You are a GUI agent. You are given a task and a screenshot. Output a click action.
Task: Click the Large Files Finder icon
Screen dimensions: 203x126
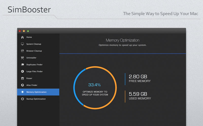point(22,72)
